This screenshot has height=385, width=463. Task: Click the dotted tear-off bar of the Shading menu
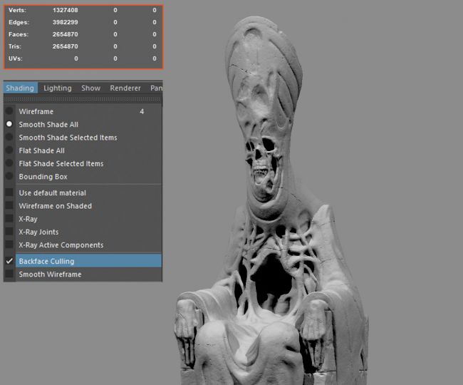pyautogui.click(x=83, y=99)
